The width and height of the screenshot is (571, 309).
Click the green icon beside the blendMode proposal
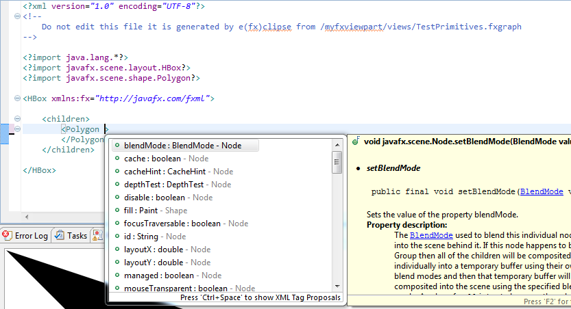click(118, 146)
